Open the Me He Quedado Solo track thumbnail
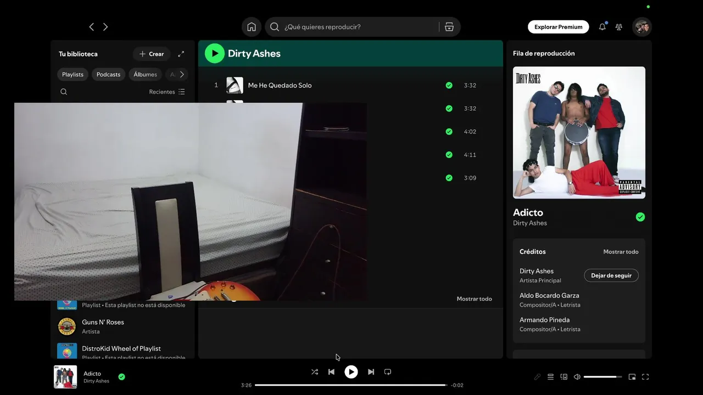Screen dimensions: 703x395 point(235,86)
